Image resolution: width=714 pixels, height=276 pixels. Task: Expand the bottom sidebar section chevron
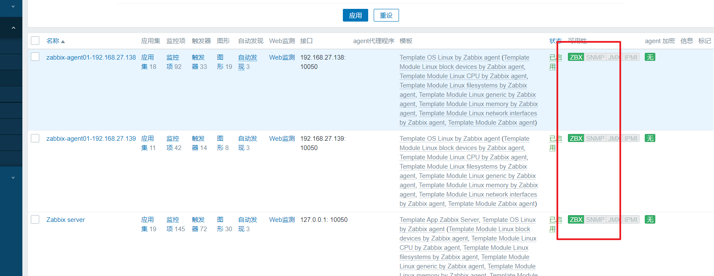[x=13, y=178]
